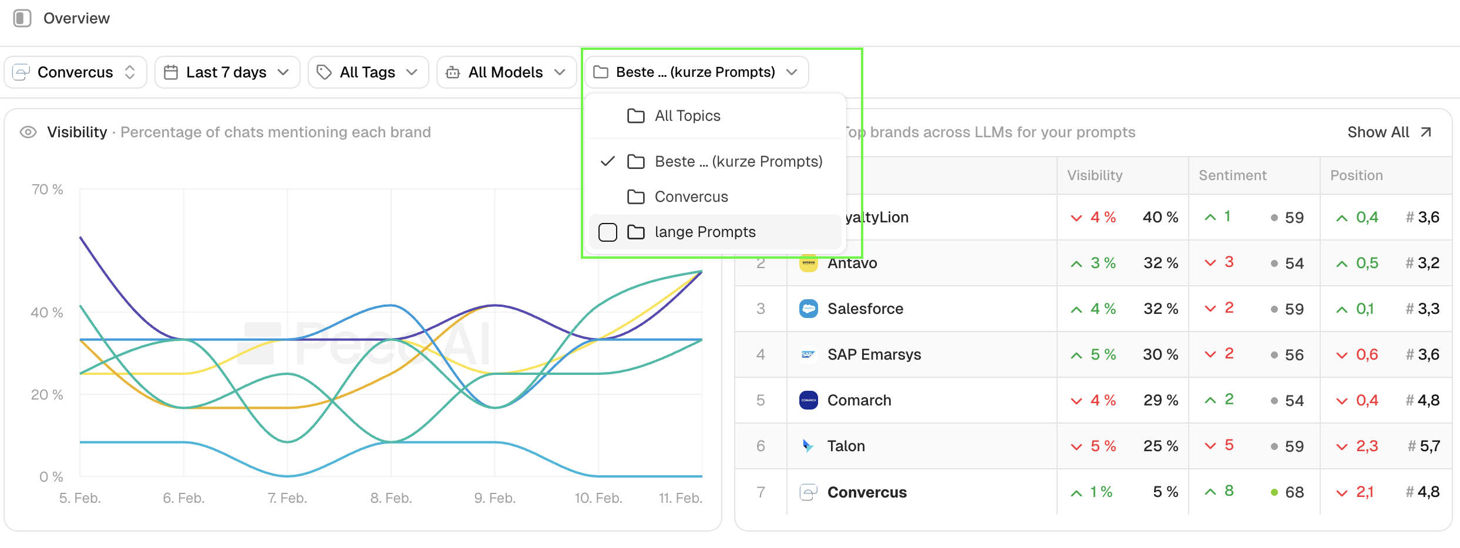Choose the Convercus topic menu entry
This screenshot has width=1460, height=548.
coord(691,197)
